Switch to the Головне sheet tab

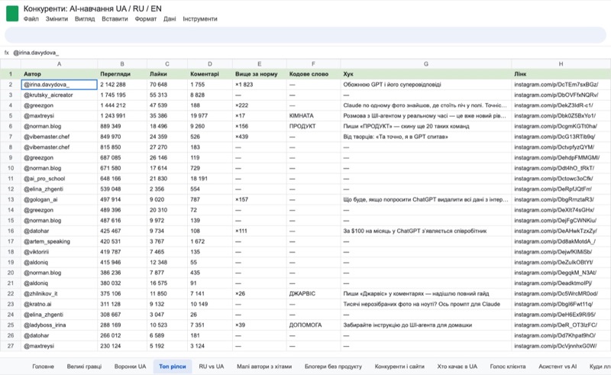click(43, 367)
